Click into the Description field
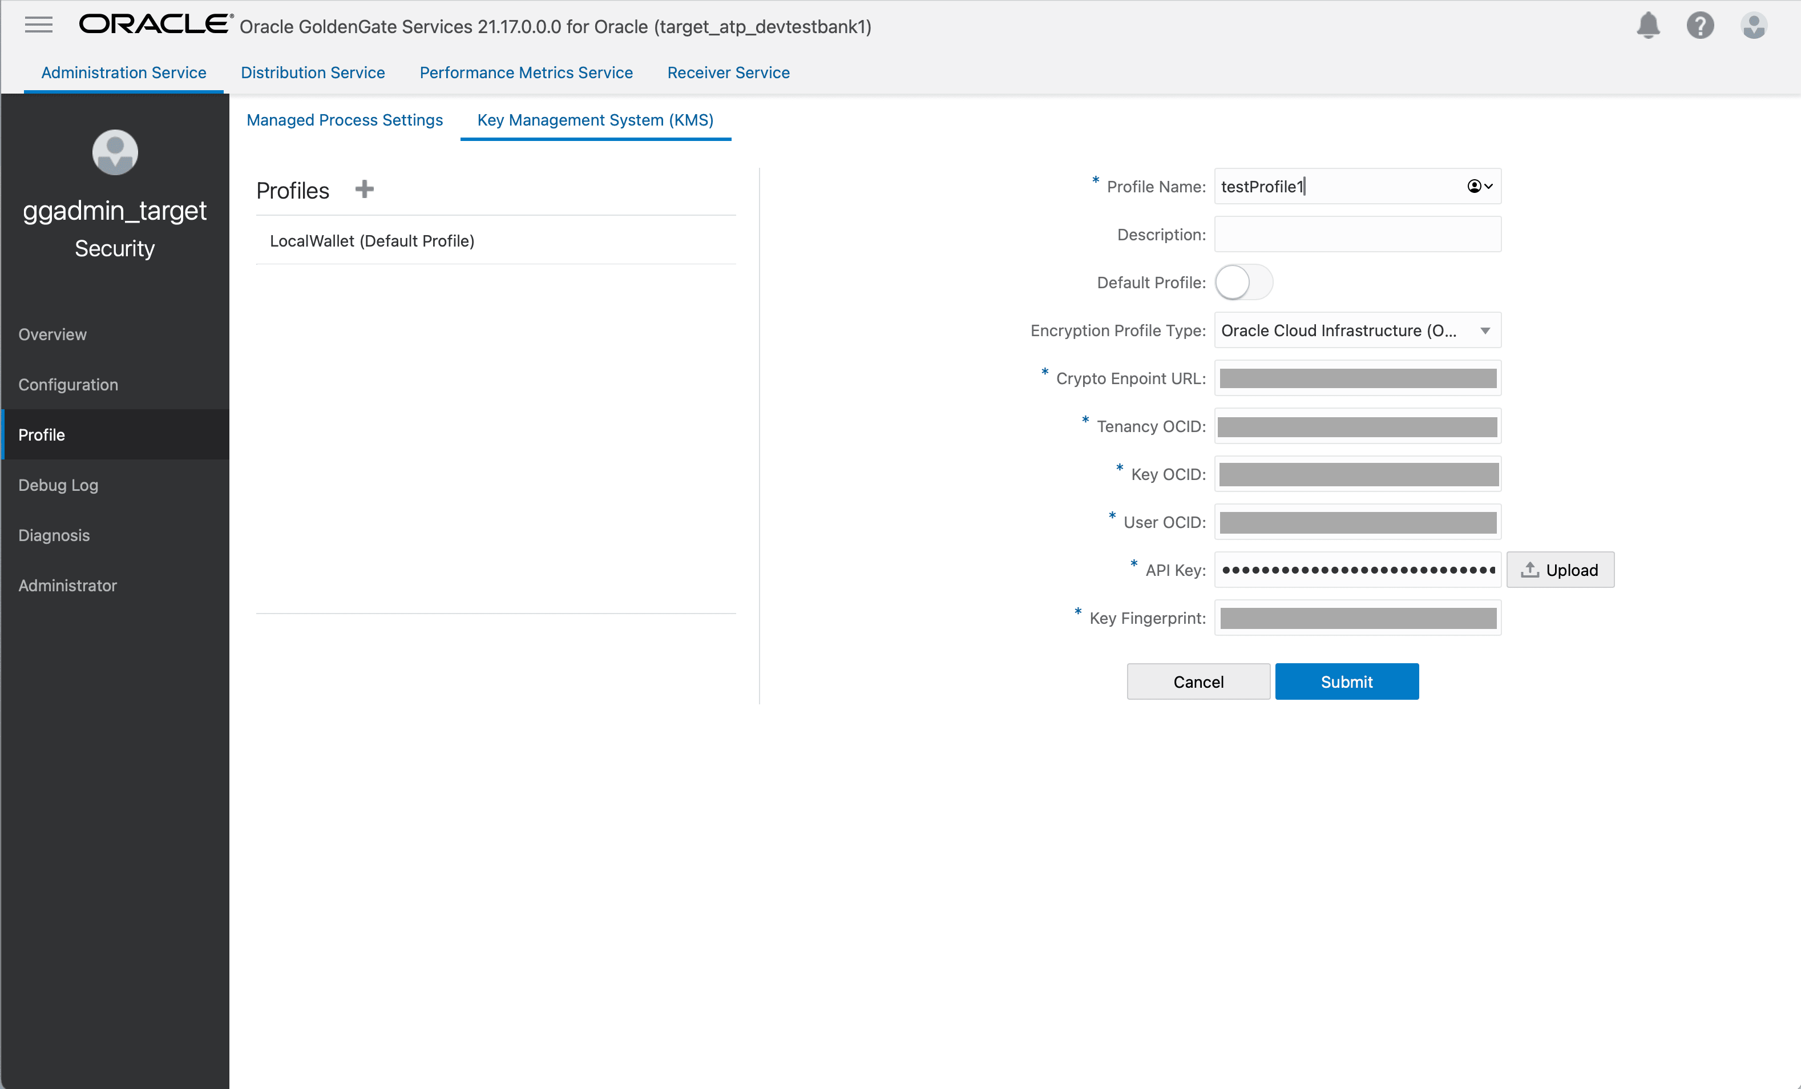1801x1089 pixels. 1356,235
